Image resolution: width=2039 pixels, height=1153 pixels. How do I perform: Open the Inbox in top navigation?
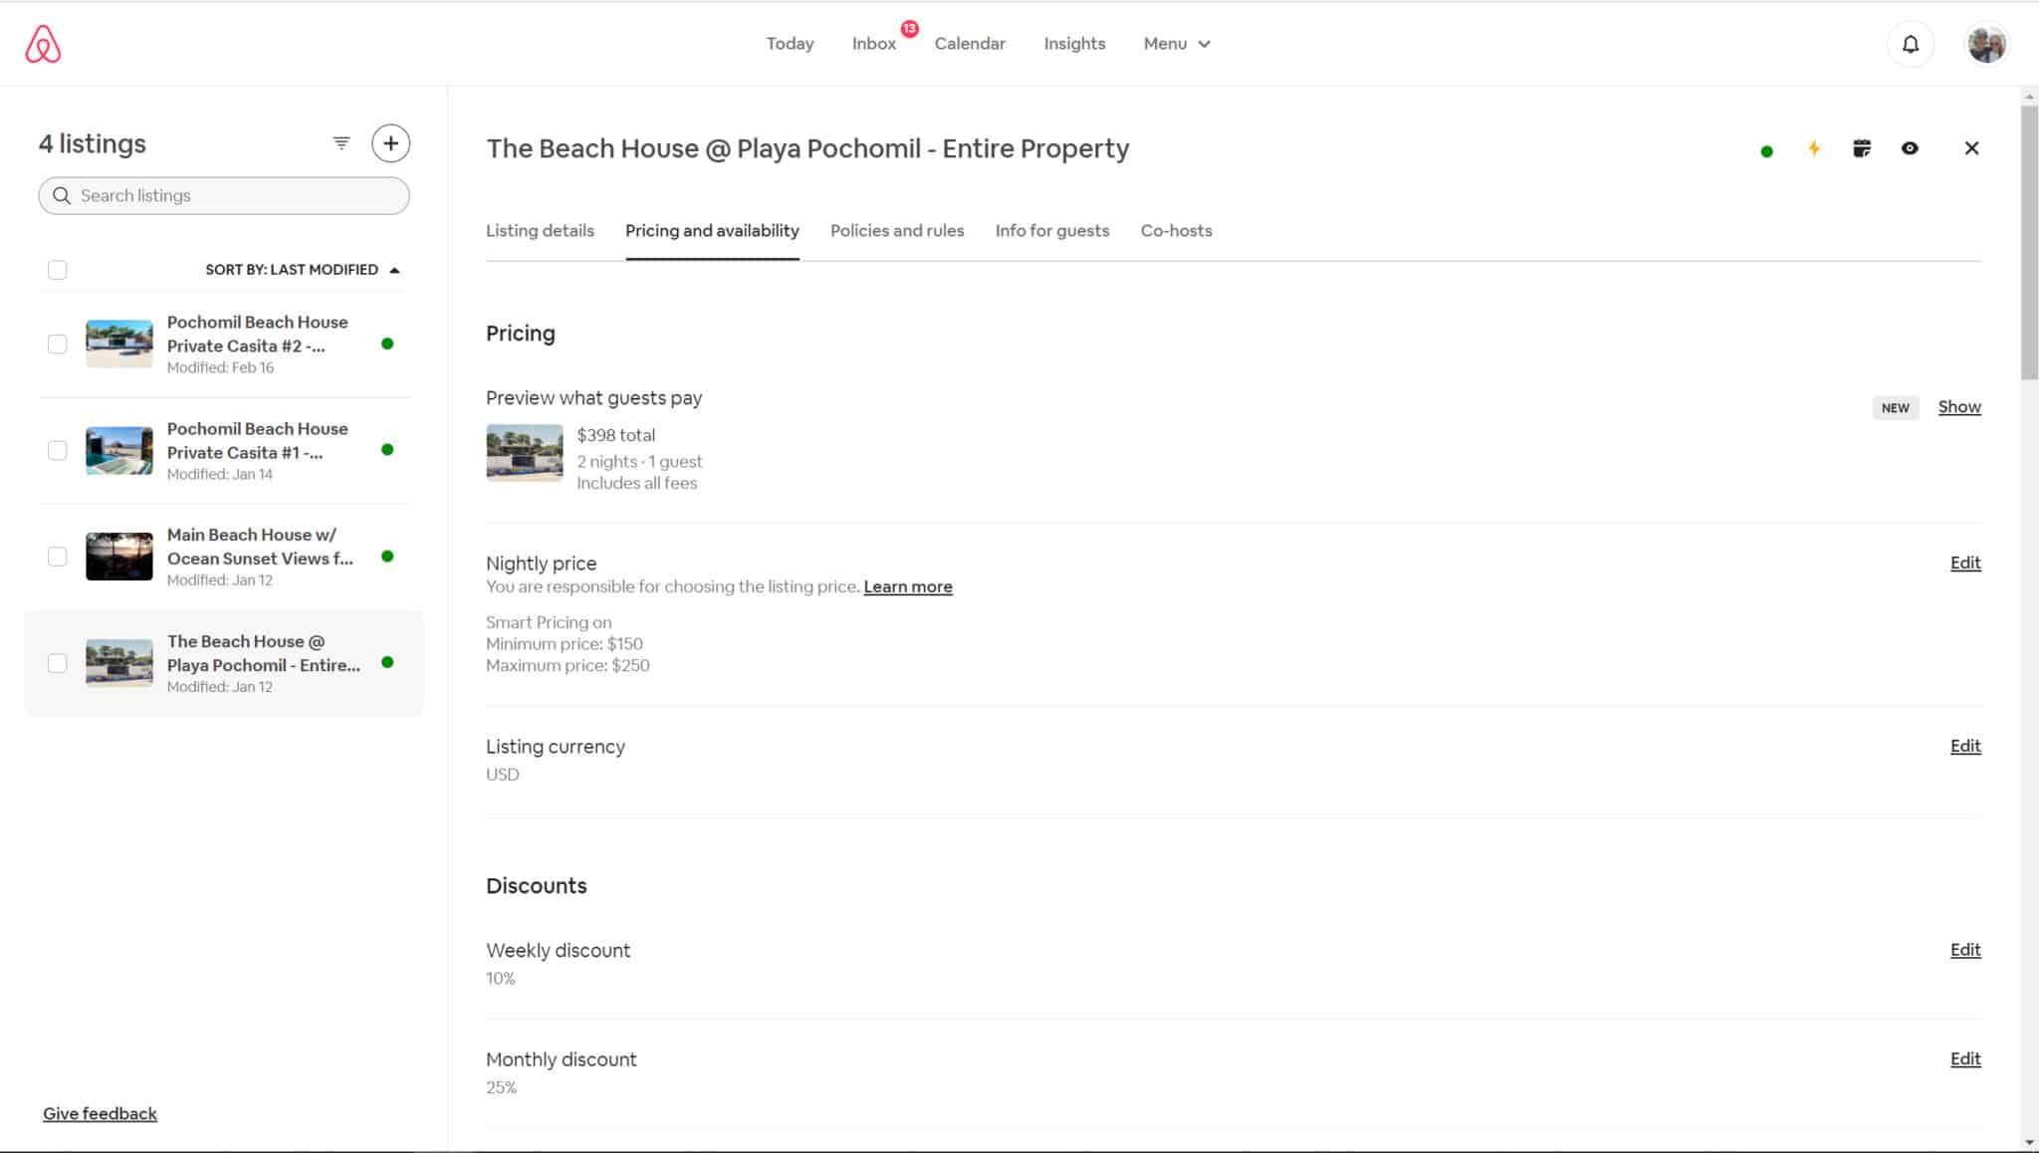[873, 44]
